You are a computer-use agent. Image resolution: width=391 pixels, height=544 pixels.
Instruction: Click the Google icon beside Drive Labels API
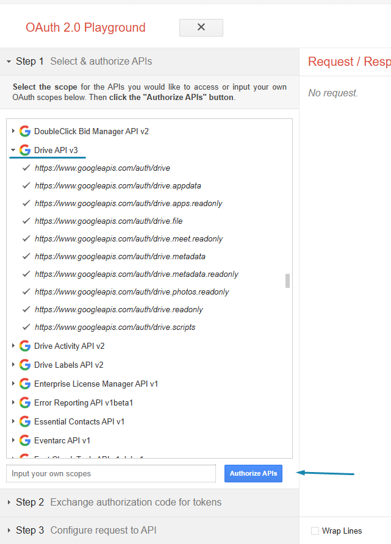[25, 365]
